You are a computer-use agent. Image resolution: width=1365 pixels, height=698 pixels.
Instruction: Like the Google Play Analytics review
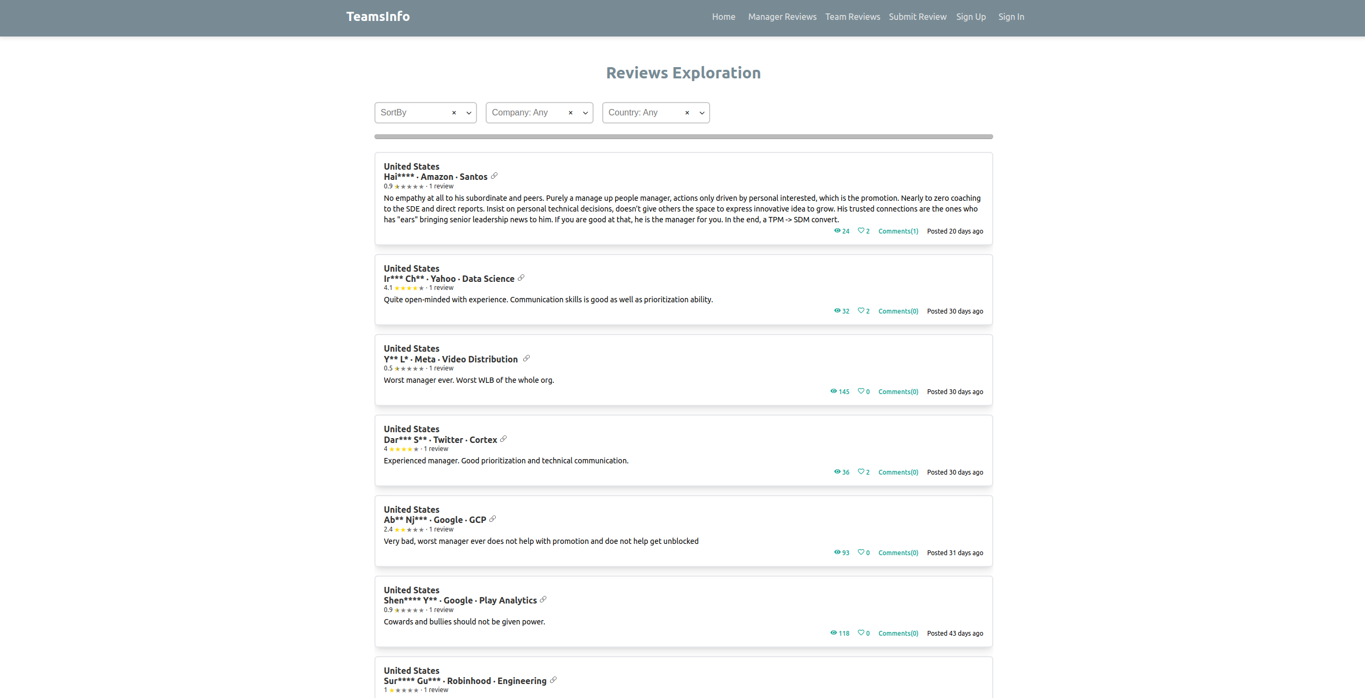coord(861,633)
